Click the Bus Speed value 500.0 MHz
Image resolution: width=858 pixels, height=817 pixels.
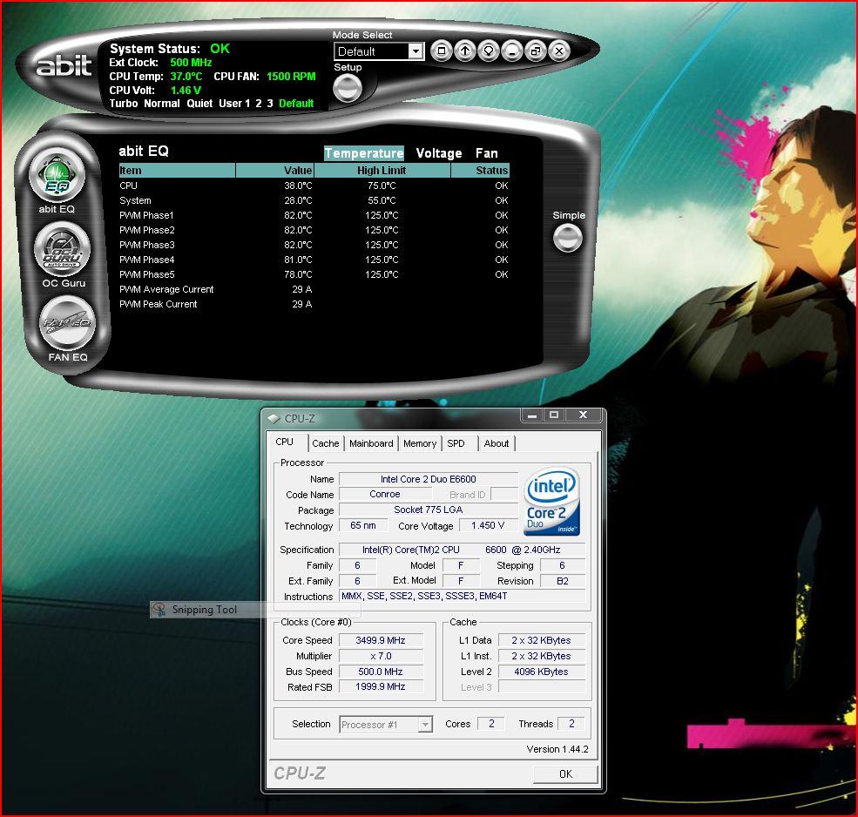tap(381, 672)
